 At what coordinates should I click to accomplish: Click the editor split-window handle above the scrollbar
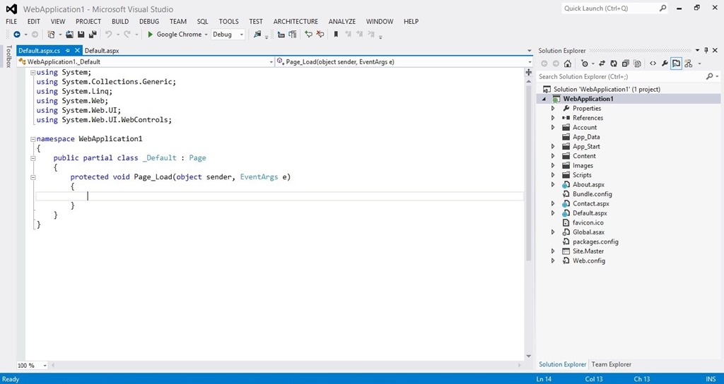tap(529, 73)
